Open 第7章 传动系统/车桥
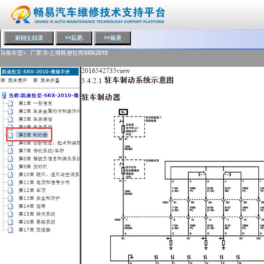This screenshot has height=264, width=264. pyautogui.click(x=41, y=151)
